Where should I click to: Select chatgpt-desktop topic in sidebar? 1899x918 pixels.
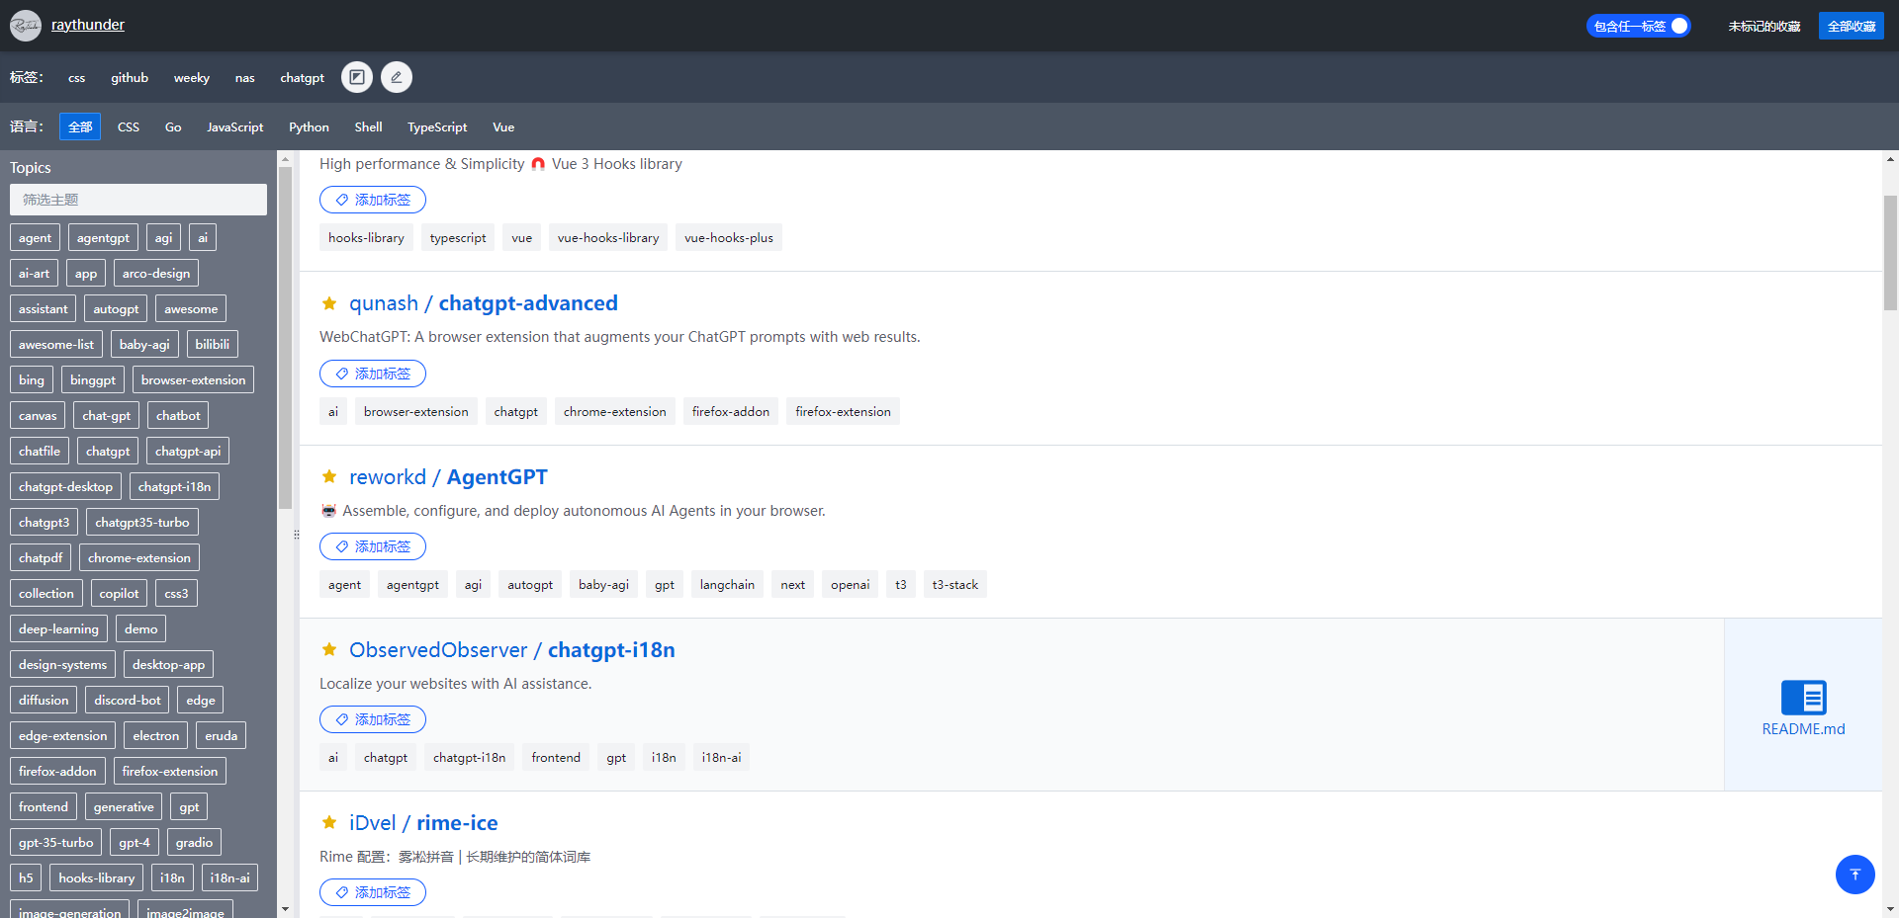pyautogui.click(x=65, y=487)
